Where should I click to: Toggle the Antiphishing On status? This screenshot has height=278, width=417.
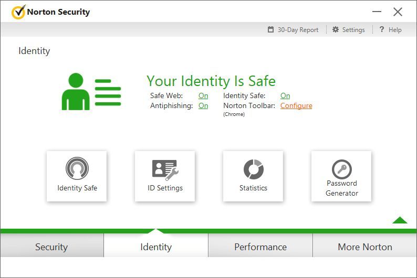coord(203,106)
